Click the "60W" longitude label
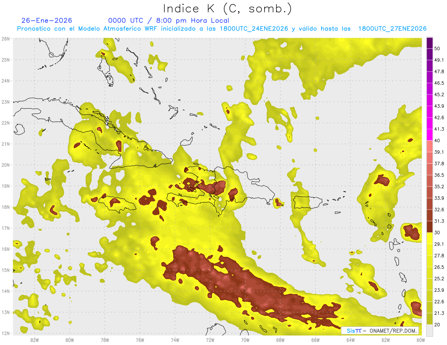This screenshot has width=447, height=345. click(421, 340)
